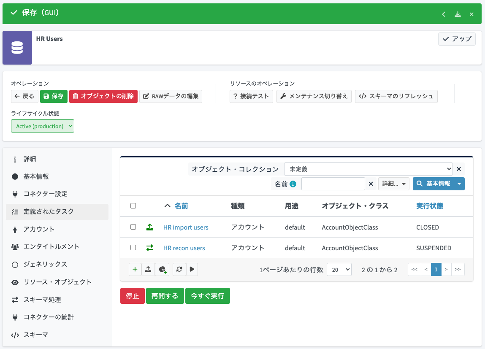Toggle maintenance with メンテナンス切り替え
485x349 pixels.
[x=314, y=97]
